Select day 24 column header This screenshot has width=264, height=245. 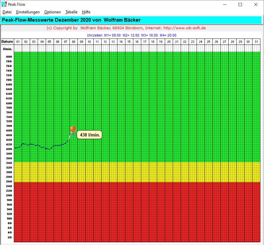200,42
